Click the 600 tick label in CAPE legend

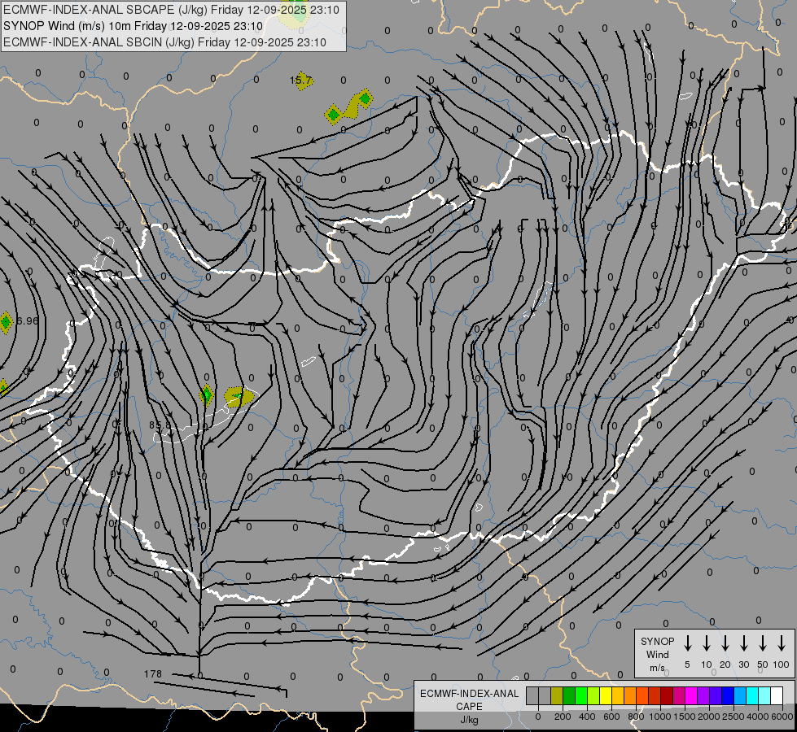pyautogui.click(x=612, y=717)
